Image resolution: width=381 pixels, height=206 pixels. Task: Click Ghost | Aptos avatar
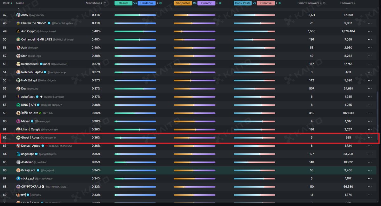point(18,137)
